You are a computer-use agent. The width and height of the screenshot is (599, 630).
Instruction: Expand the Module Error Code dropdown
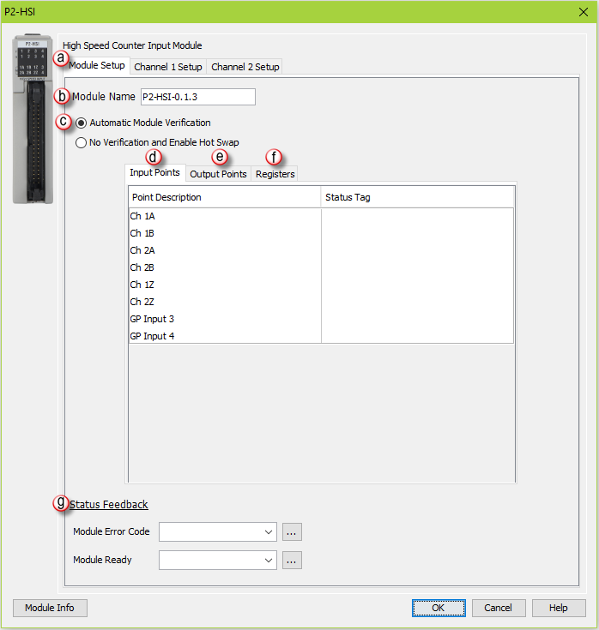point(269,532)
